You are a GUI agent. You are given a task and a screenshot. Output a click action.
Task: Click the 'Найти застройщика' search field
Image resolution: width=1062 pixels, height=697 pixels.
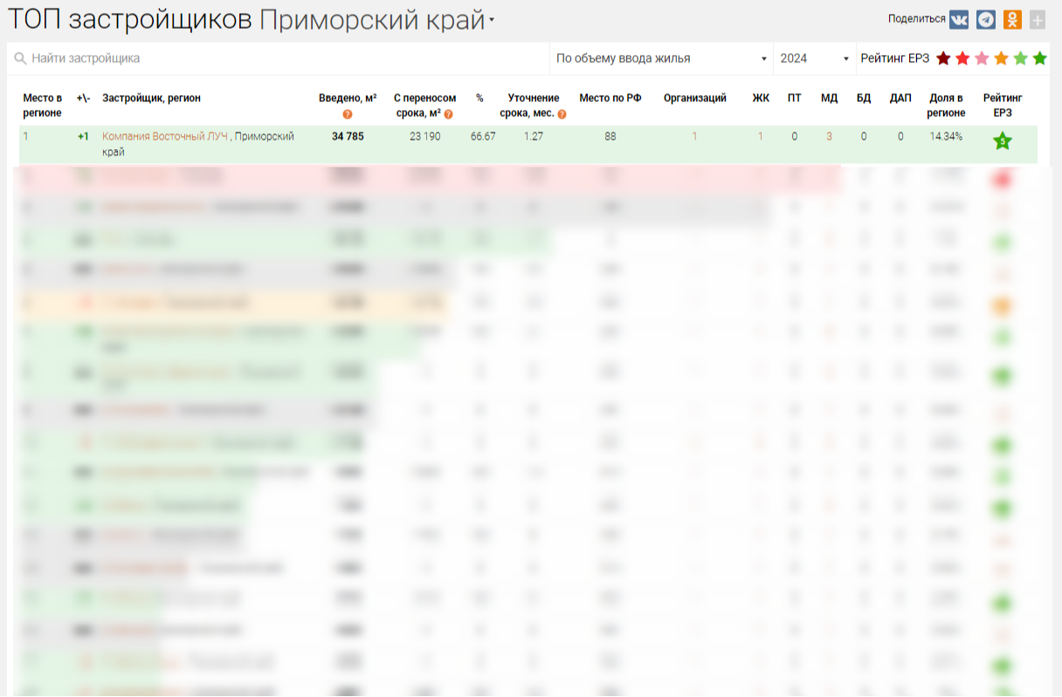pos(279,58)
